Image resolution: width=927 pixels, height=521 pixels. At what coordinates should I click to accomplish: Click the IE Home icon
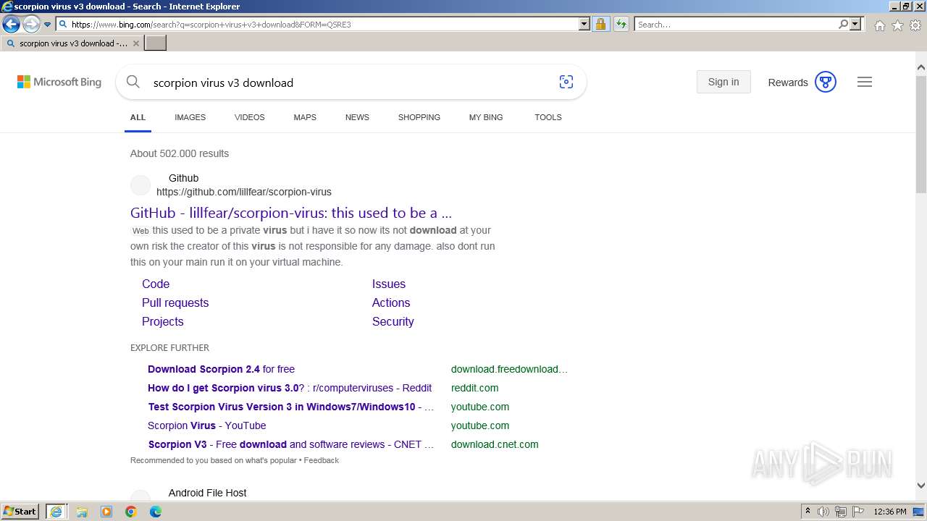click(x=879, y=25)
